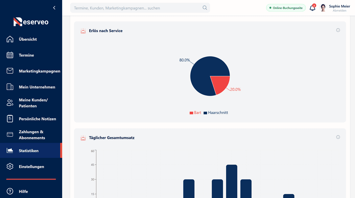
Task: Click the 20.0% pie chart label
Action: 235,89
